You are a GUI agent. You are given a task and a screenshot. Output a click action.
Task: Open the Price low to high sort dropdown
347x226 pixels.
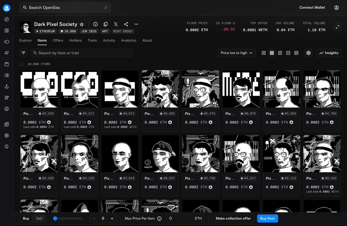tap(237, 53)
